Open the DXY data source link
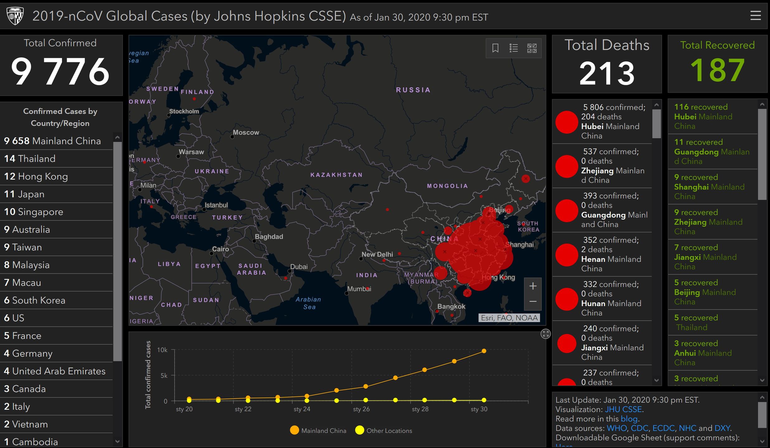This screenshot has height=448, width=770. pyautogui.click(x=722, y=428)
